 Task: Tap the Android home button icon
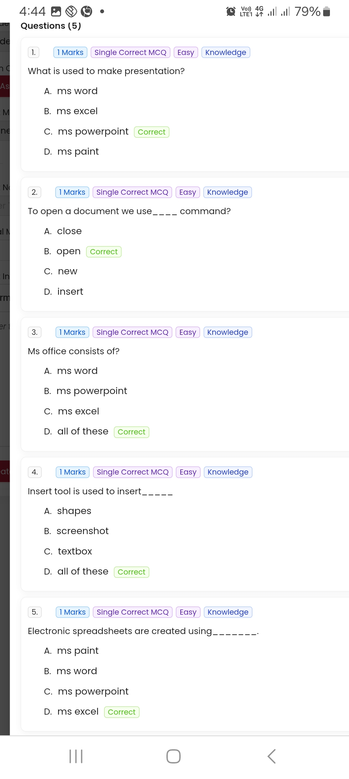174,756
